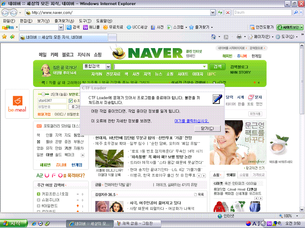Open the zoom level 100% dropdown arrow

click(x=297, y=216)
